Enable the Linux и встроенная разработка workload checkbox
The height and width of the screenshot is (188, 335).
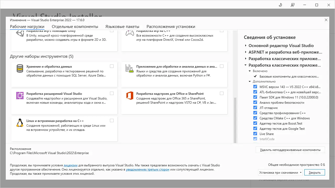pos(112,120)
